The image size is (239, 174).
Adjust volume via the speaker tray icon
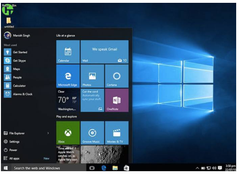[214, 168]
